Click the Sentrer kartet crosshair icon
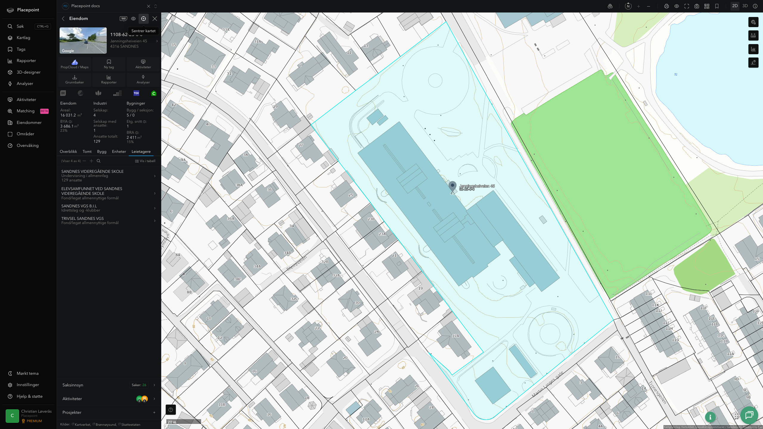 click(143, 18)
